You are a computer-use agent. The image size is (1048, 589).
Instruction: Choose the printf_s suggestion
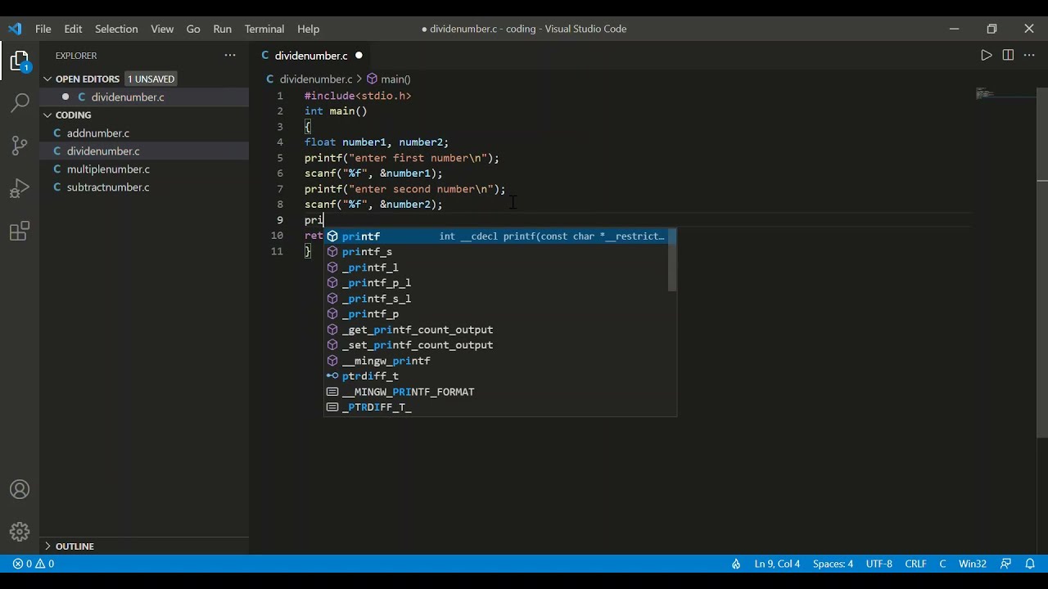496,252
